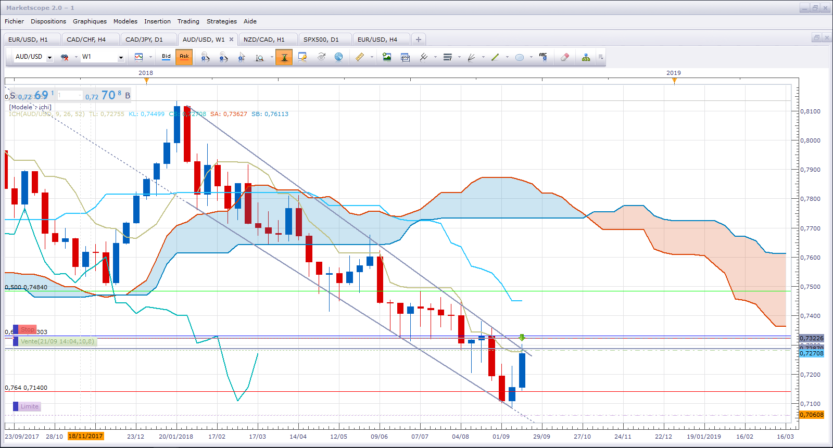This screenshot has width=833, height=448.
Task: Select the ellipse shape tool
Action: tap(519, 57)
